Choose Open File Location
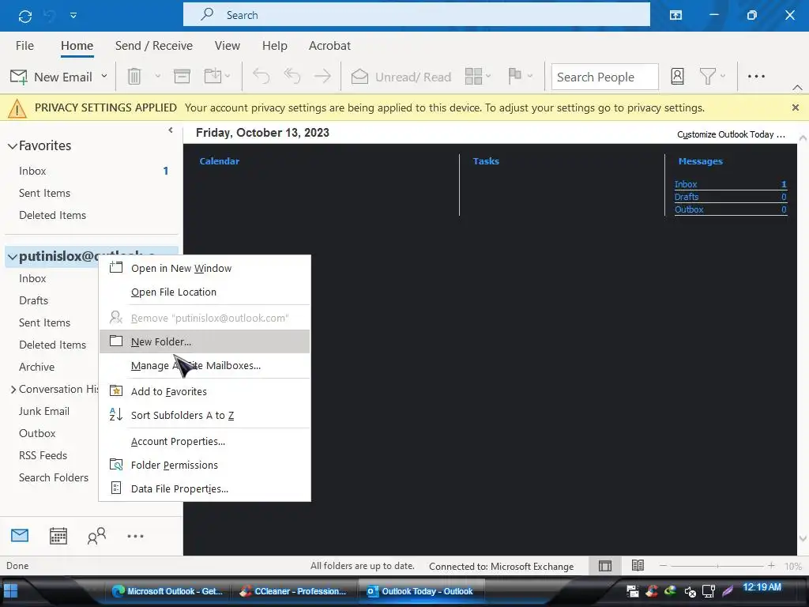The height and width of the screenshot is (607, 809). pyautogui.click(x=205, y=292)
